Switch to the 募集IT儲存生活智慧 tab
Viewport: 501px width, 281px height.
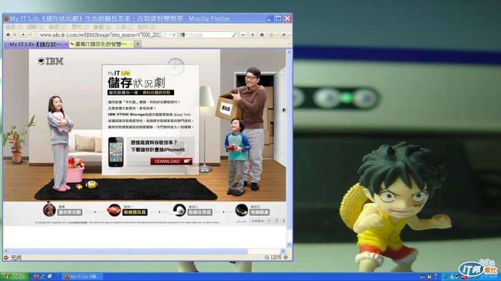(x=100, y=44)
